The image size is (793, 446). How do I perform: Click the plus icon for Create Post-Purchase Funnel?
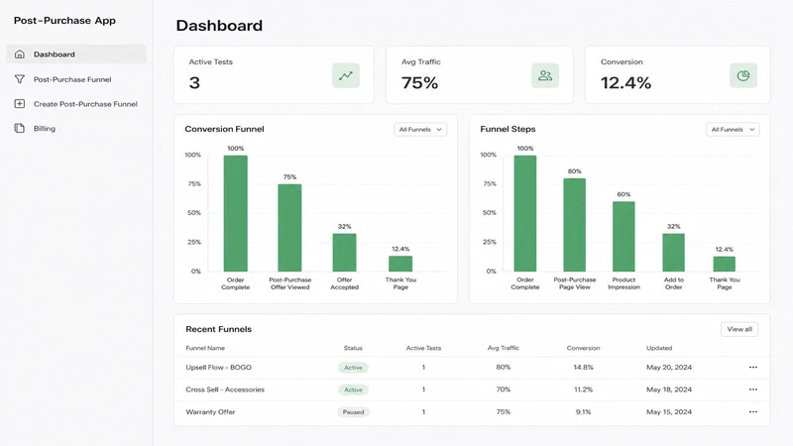click(19, 104)
